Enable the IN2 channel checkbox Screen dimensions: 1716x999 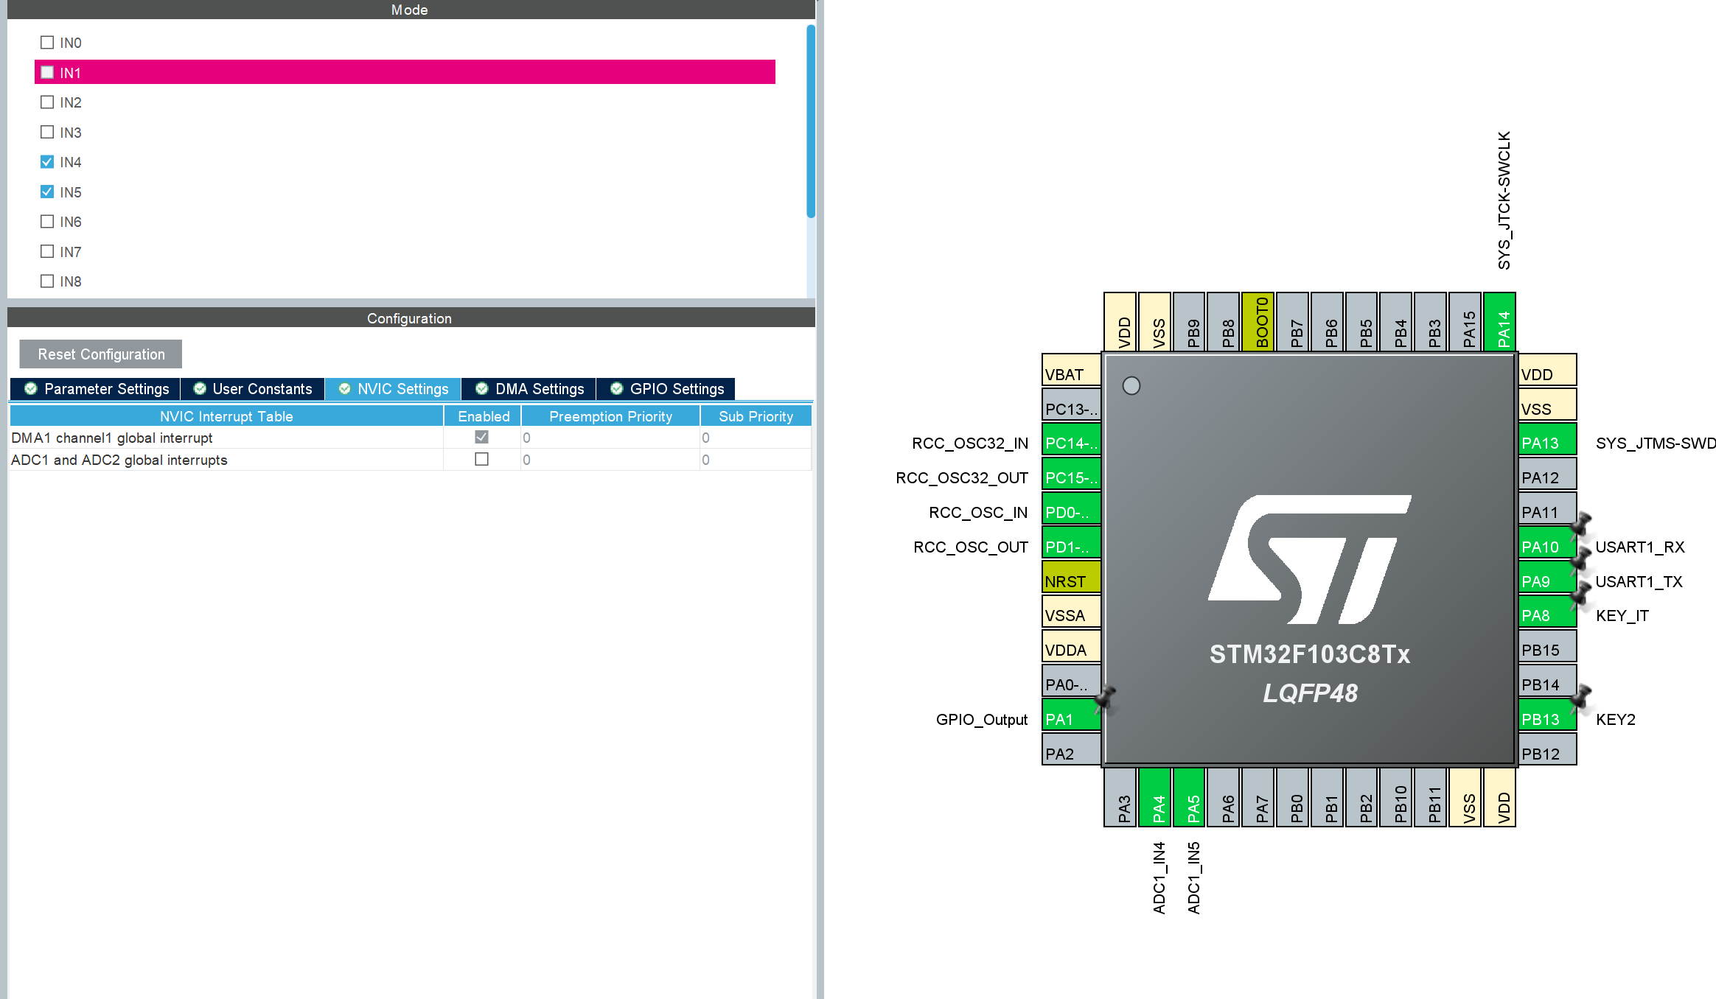click(x=47, y=102)
